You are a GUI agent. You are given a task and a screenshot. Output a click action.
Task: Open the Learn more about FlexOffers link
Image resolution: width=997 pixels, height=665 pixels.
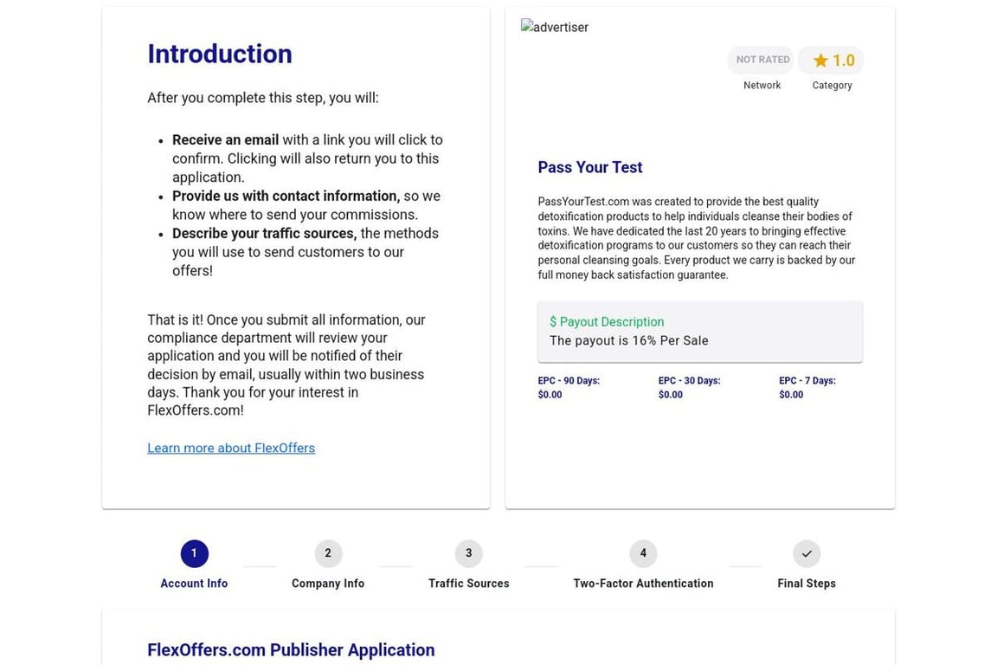coord(231,448)
